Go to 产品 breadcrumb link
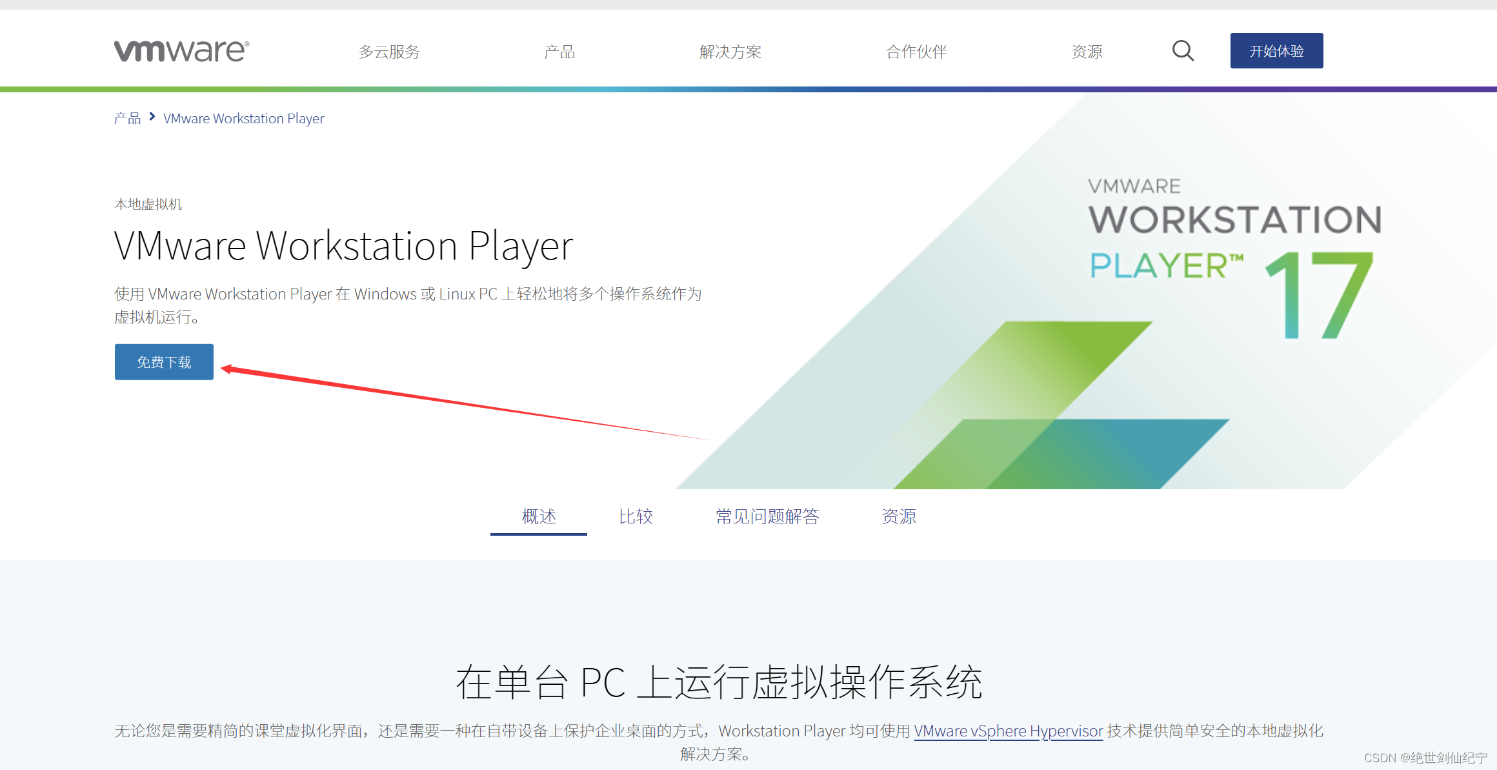This screenshot has height=770, width=1497. [x=127, y=118]
